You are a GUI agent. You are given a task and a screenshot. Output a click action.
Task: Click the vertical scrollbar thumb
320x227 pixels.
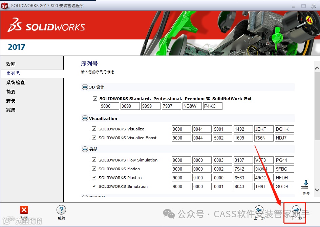tap(317, 106)
